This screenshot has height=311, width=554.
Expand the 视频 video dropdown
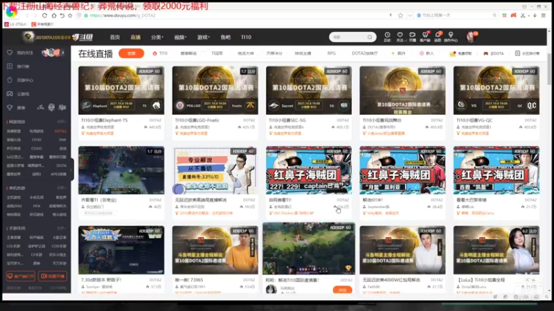pos(180,37)
